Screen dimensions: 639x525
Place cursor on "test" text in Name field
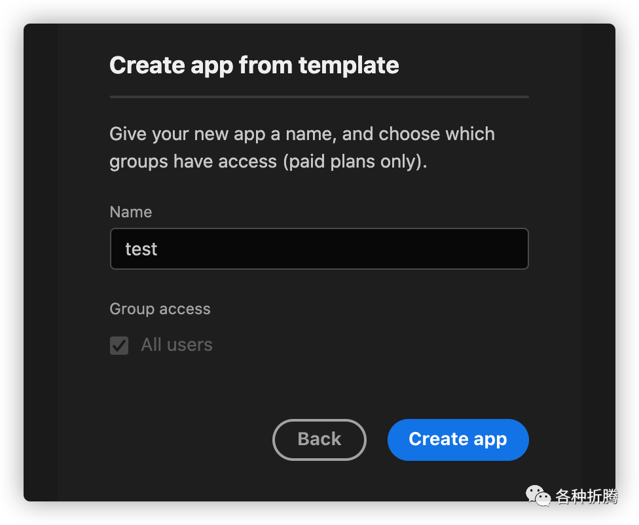click(x=141, y=249)
